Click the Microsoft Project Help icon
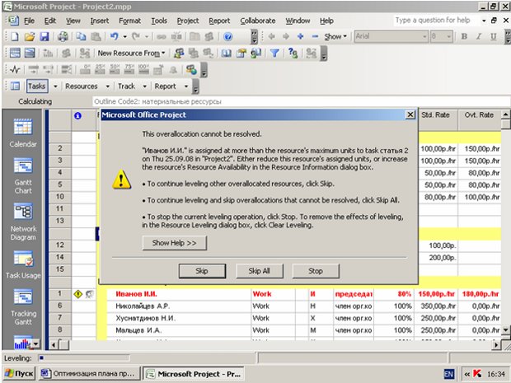The width and height of the screenshot is (511, 383). (x=226, y=36)
